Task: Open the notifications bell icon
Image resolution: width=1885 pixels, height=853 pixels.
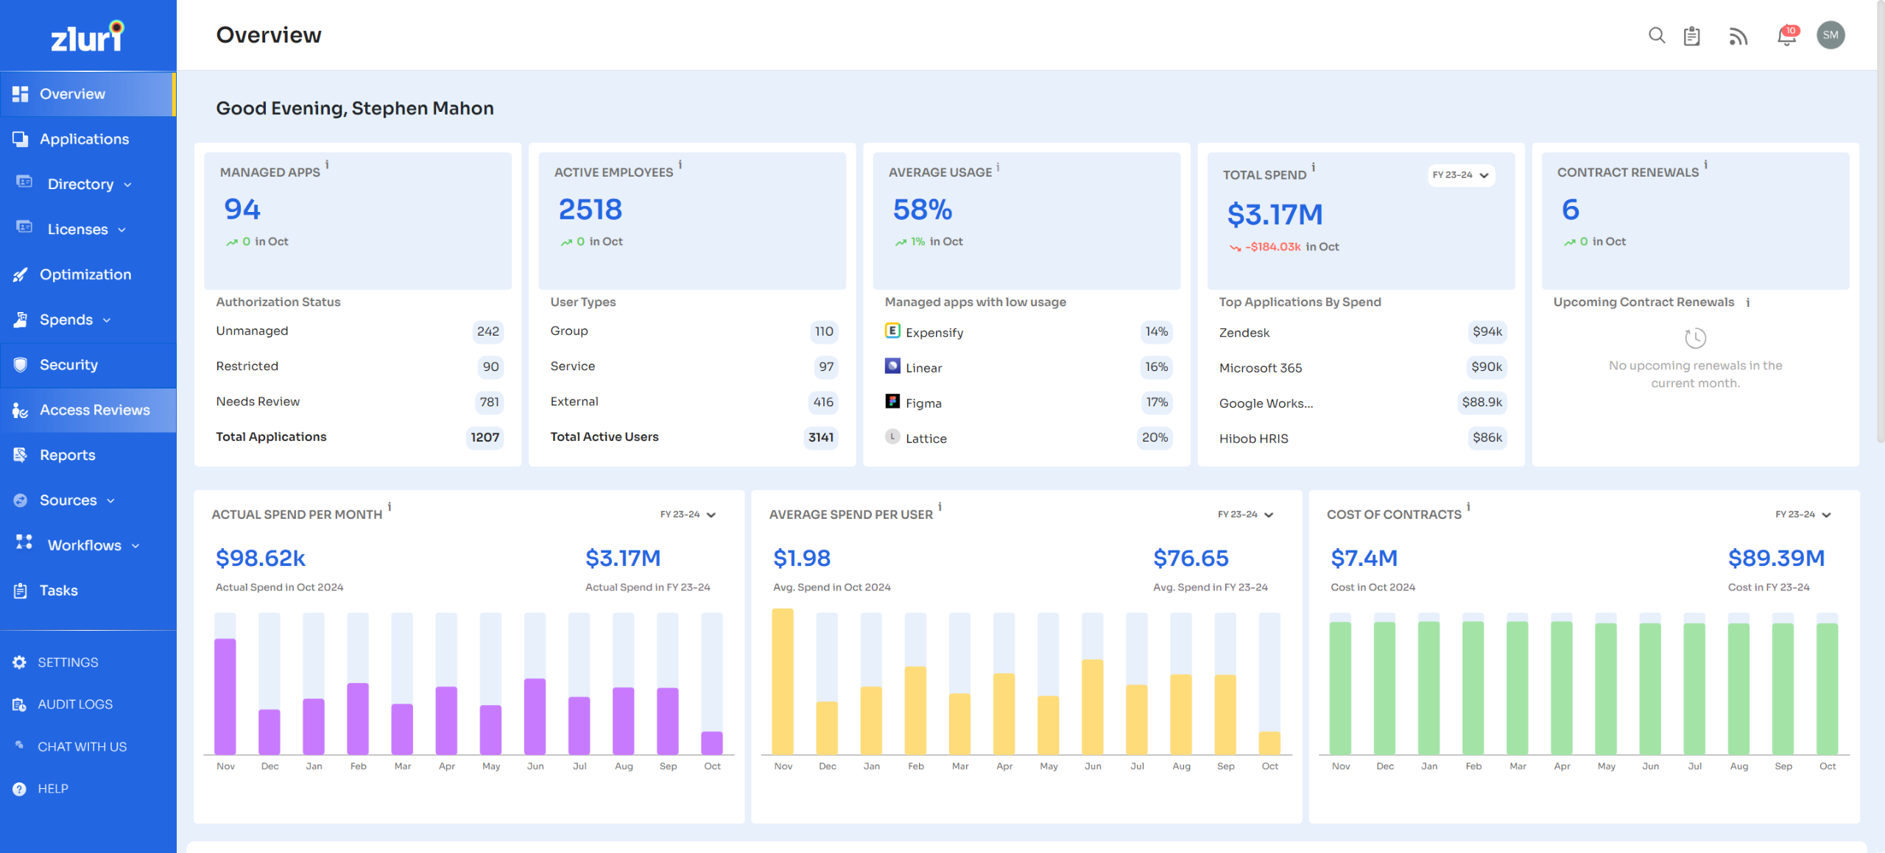Action: point(1786,35)
